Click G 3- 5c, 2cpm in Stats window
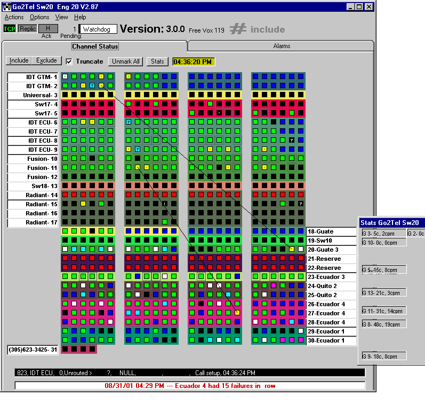 click(384, 234)
